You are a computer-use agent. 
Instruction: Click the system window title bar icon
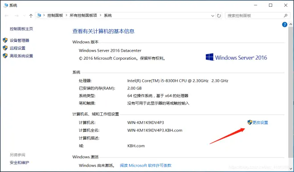[6, 5]
